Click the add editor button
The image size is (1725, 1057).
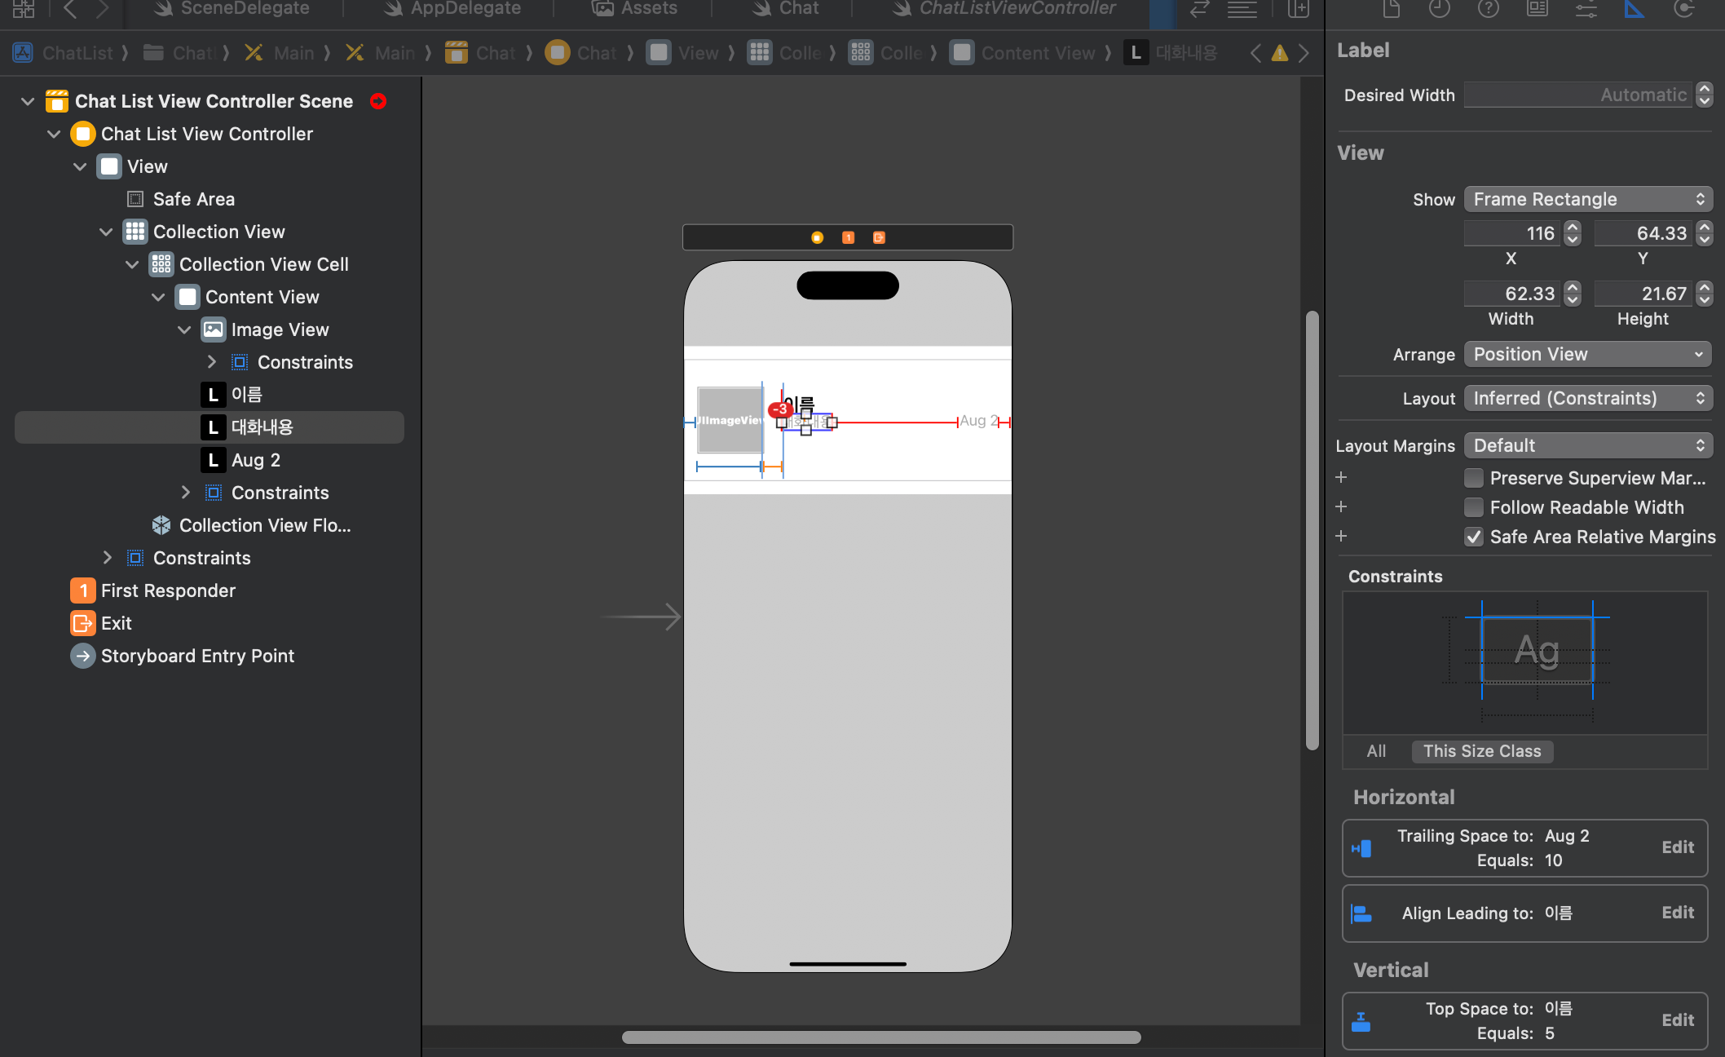pos(1298,9)
